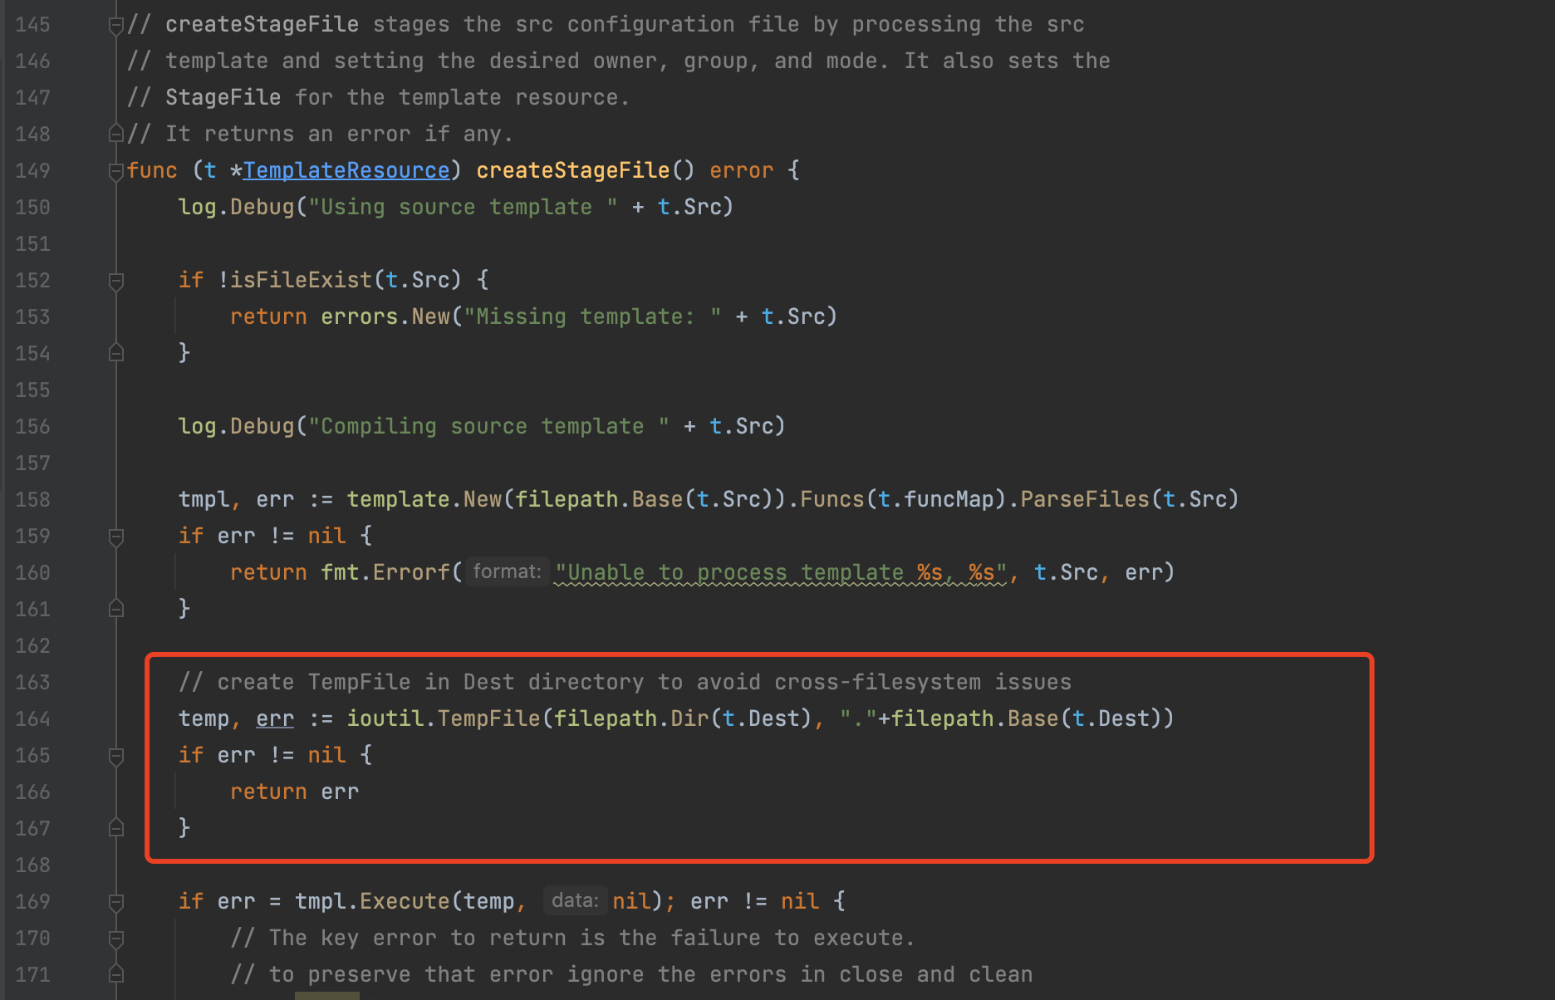Collapse the TempFile err block at line 165
Viewport: 1555px width, 1000px height.
[x=116, y=756]
